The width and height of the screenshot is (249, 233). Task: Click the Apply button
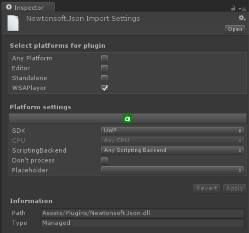pos(235,188)
